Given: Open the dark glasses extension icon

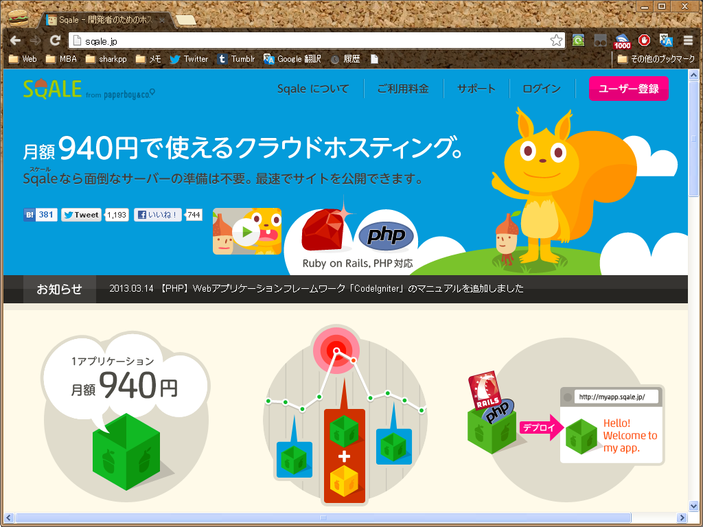Looking at the screenshot, I should (x=600, y=40).
